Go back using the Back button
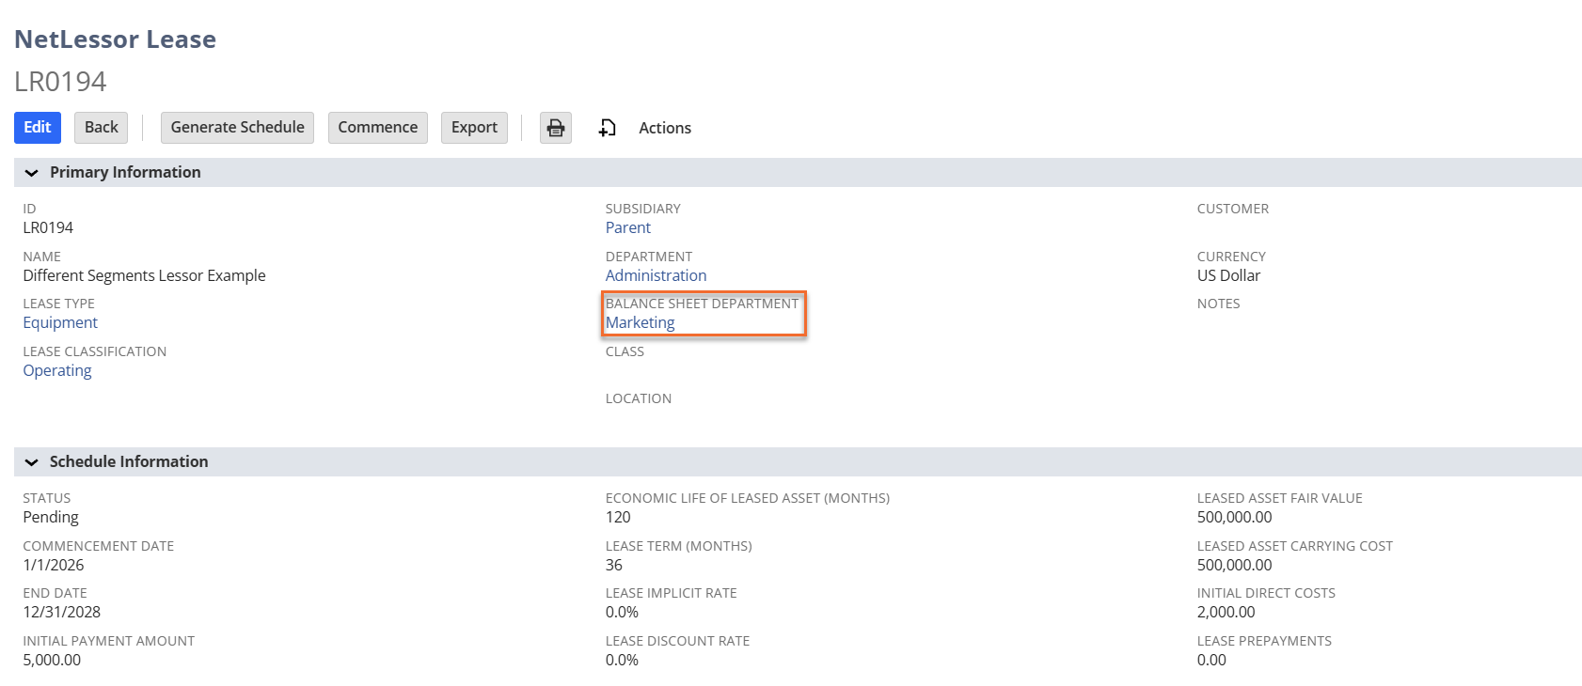 click(x=101, y=128)
